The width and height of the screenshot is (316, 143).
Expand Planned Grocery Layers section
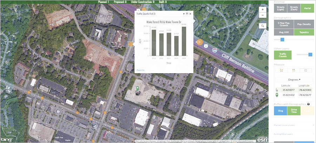pyautogui.click(x=294, y=125)
